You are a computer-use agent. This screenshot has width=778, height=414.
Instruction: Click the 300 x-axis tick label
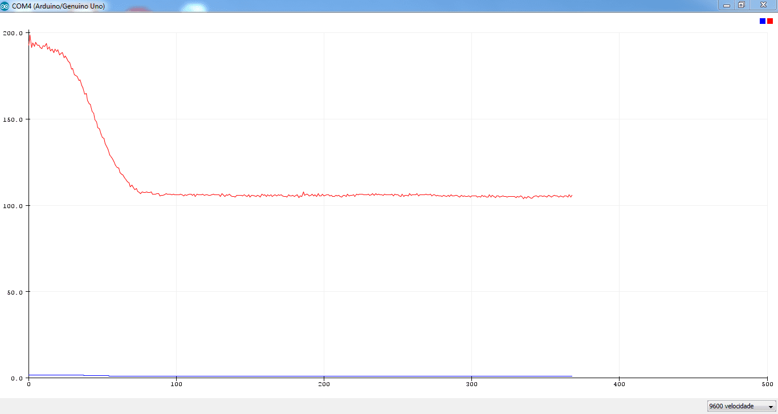[x=471, y=384]
